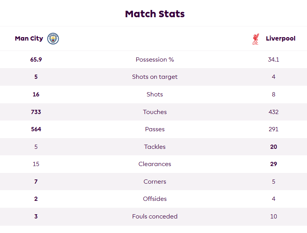Click the Possession % stat label
Viewport: 307px width, 233px height.
155,59
